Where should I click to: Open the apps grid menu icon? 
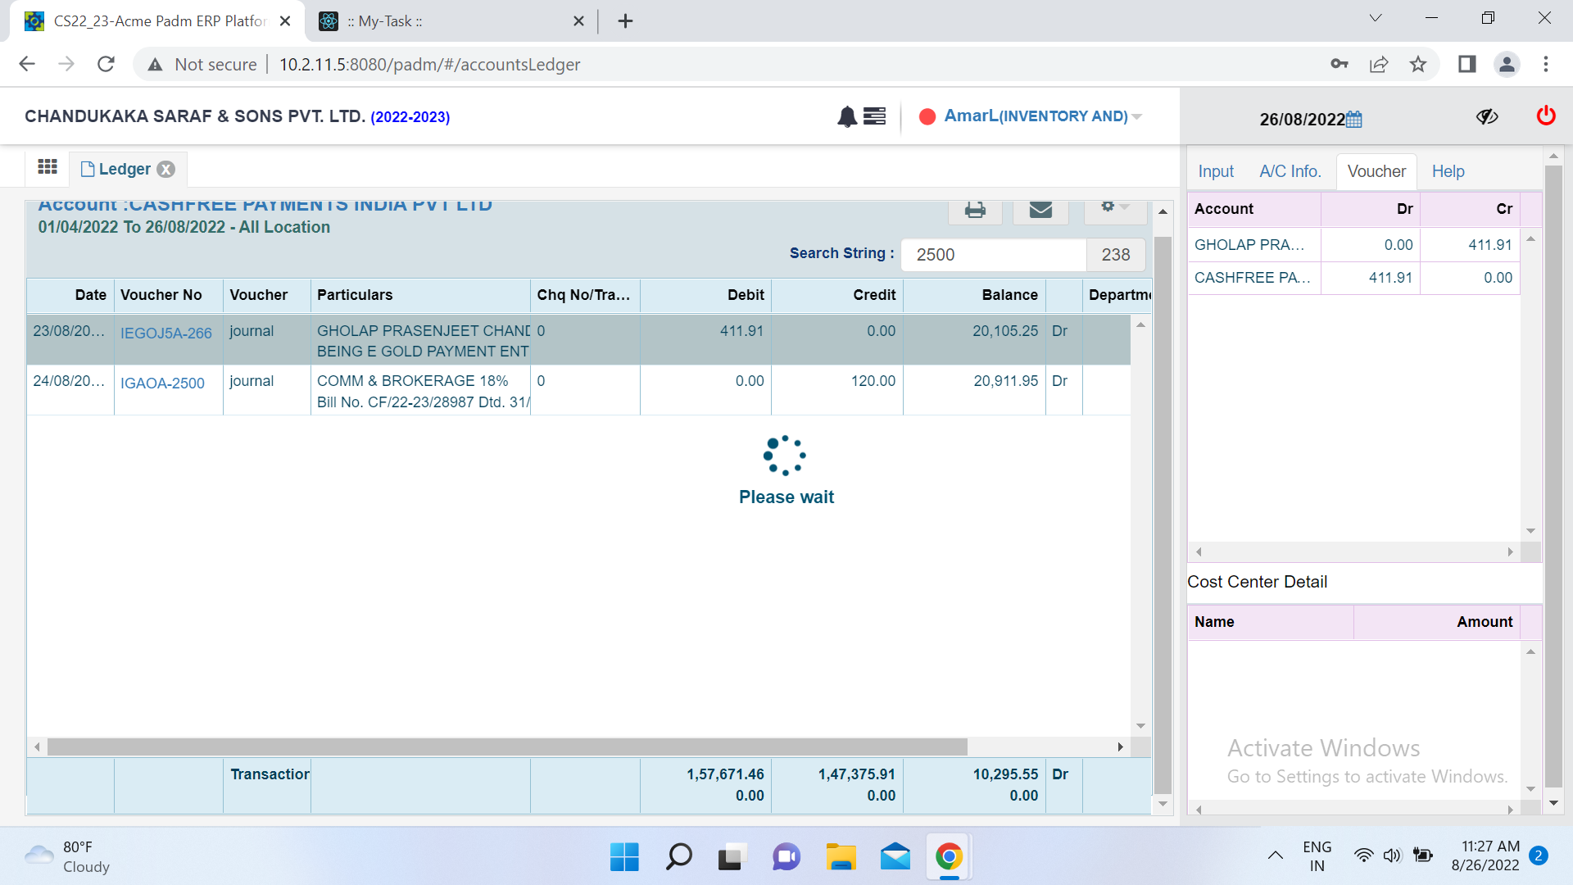48,167
